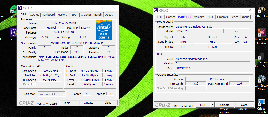Click the Socket 1150 LGA package value
Viewport: 268px width, 117px height.
(x=64, y=32)
